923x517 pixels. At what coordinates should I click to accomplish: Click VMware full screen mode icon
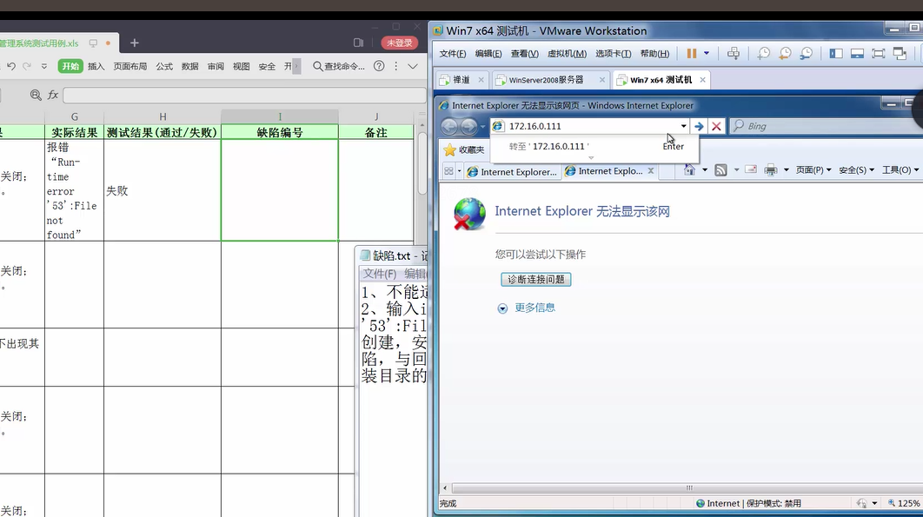click(879, 54)
